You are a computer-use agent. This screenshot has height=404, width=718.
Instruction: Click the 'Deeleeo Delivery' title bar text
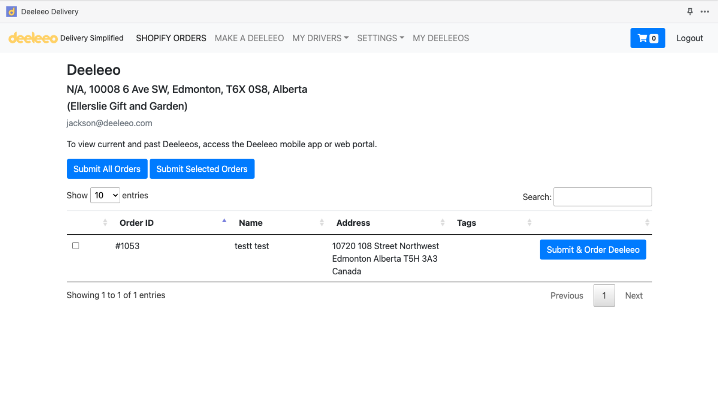(x=50, y=12)
